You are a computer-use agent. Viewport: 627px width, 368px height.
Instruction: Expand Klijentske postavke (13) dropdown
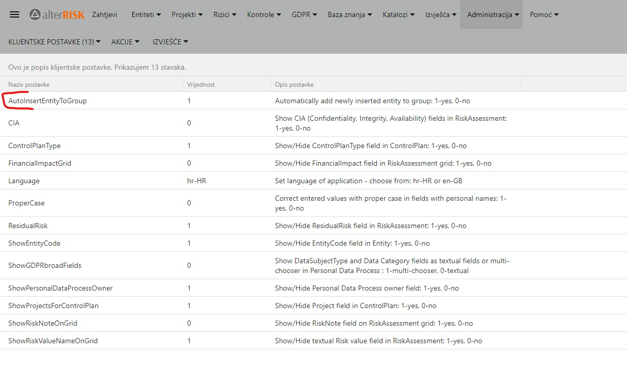54,42
